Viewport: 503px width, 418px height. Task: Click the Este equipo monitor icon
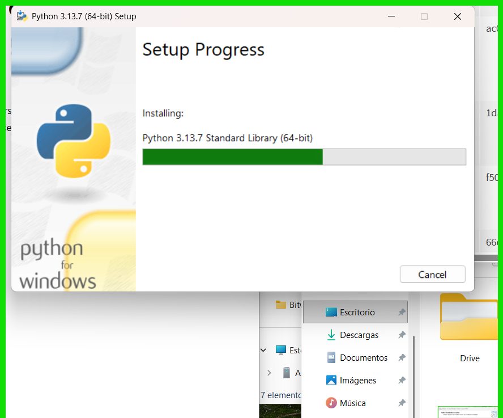click(x=280, y=350)
